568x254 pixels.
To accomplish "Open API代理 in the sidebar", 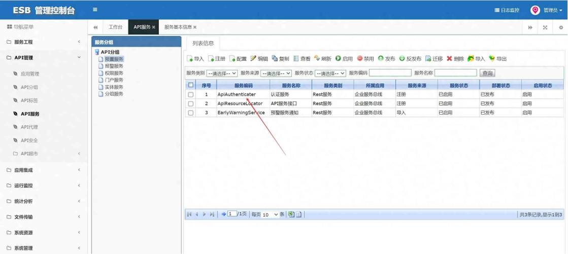I will pos(29,127).
